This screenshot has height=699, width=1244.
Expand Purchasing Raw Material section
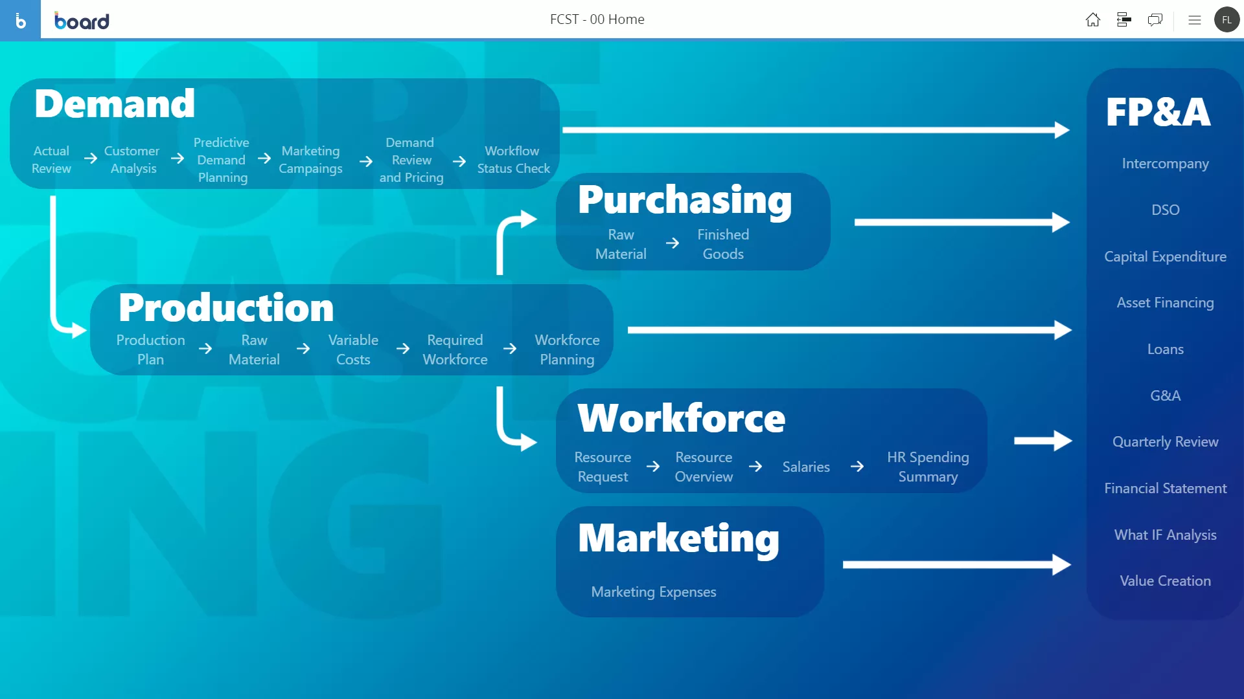pyautogui.click(x=621, y=244)
